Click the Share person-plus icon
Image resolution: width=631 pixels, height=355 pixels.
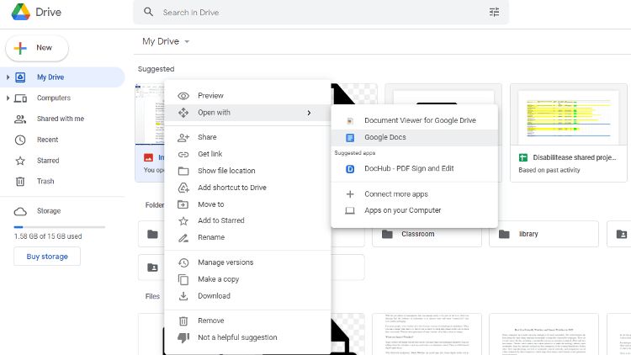[183, 138]
